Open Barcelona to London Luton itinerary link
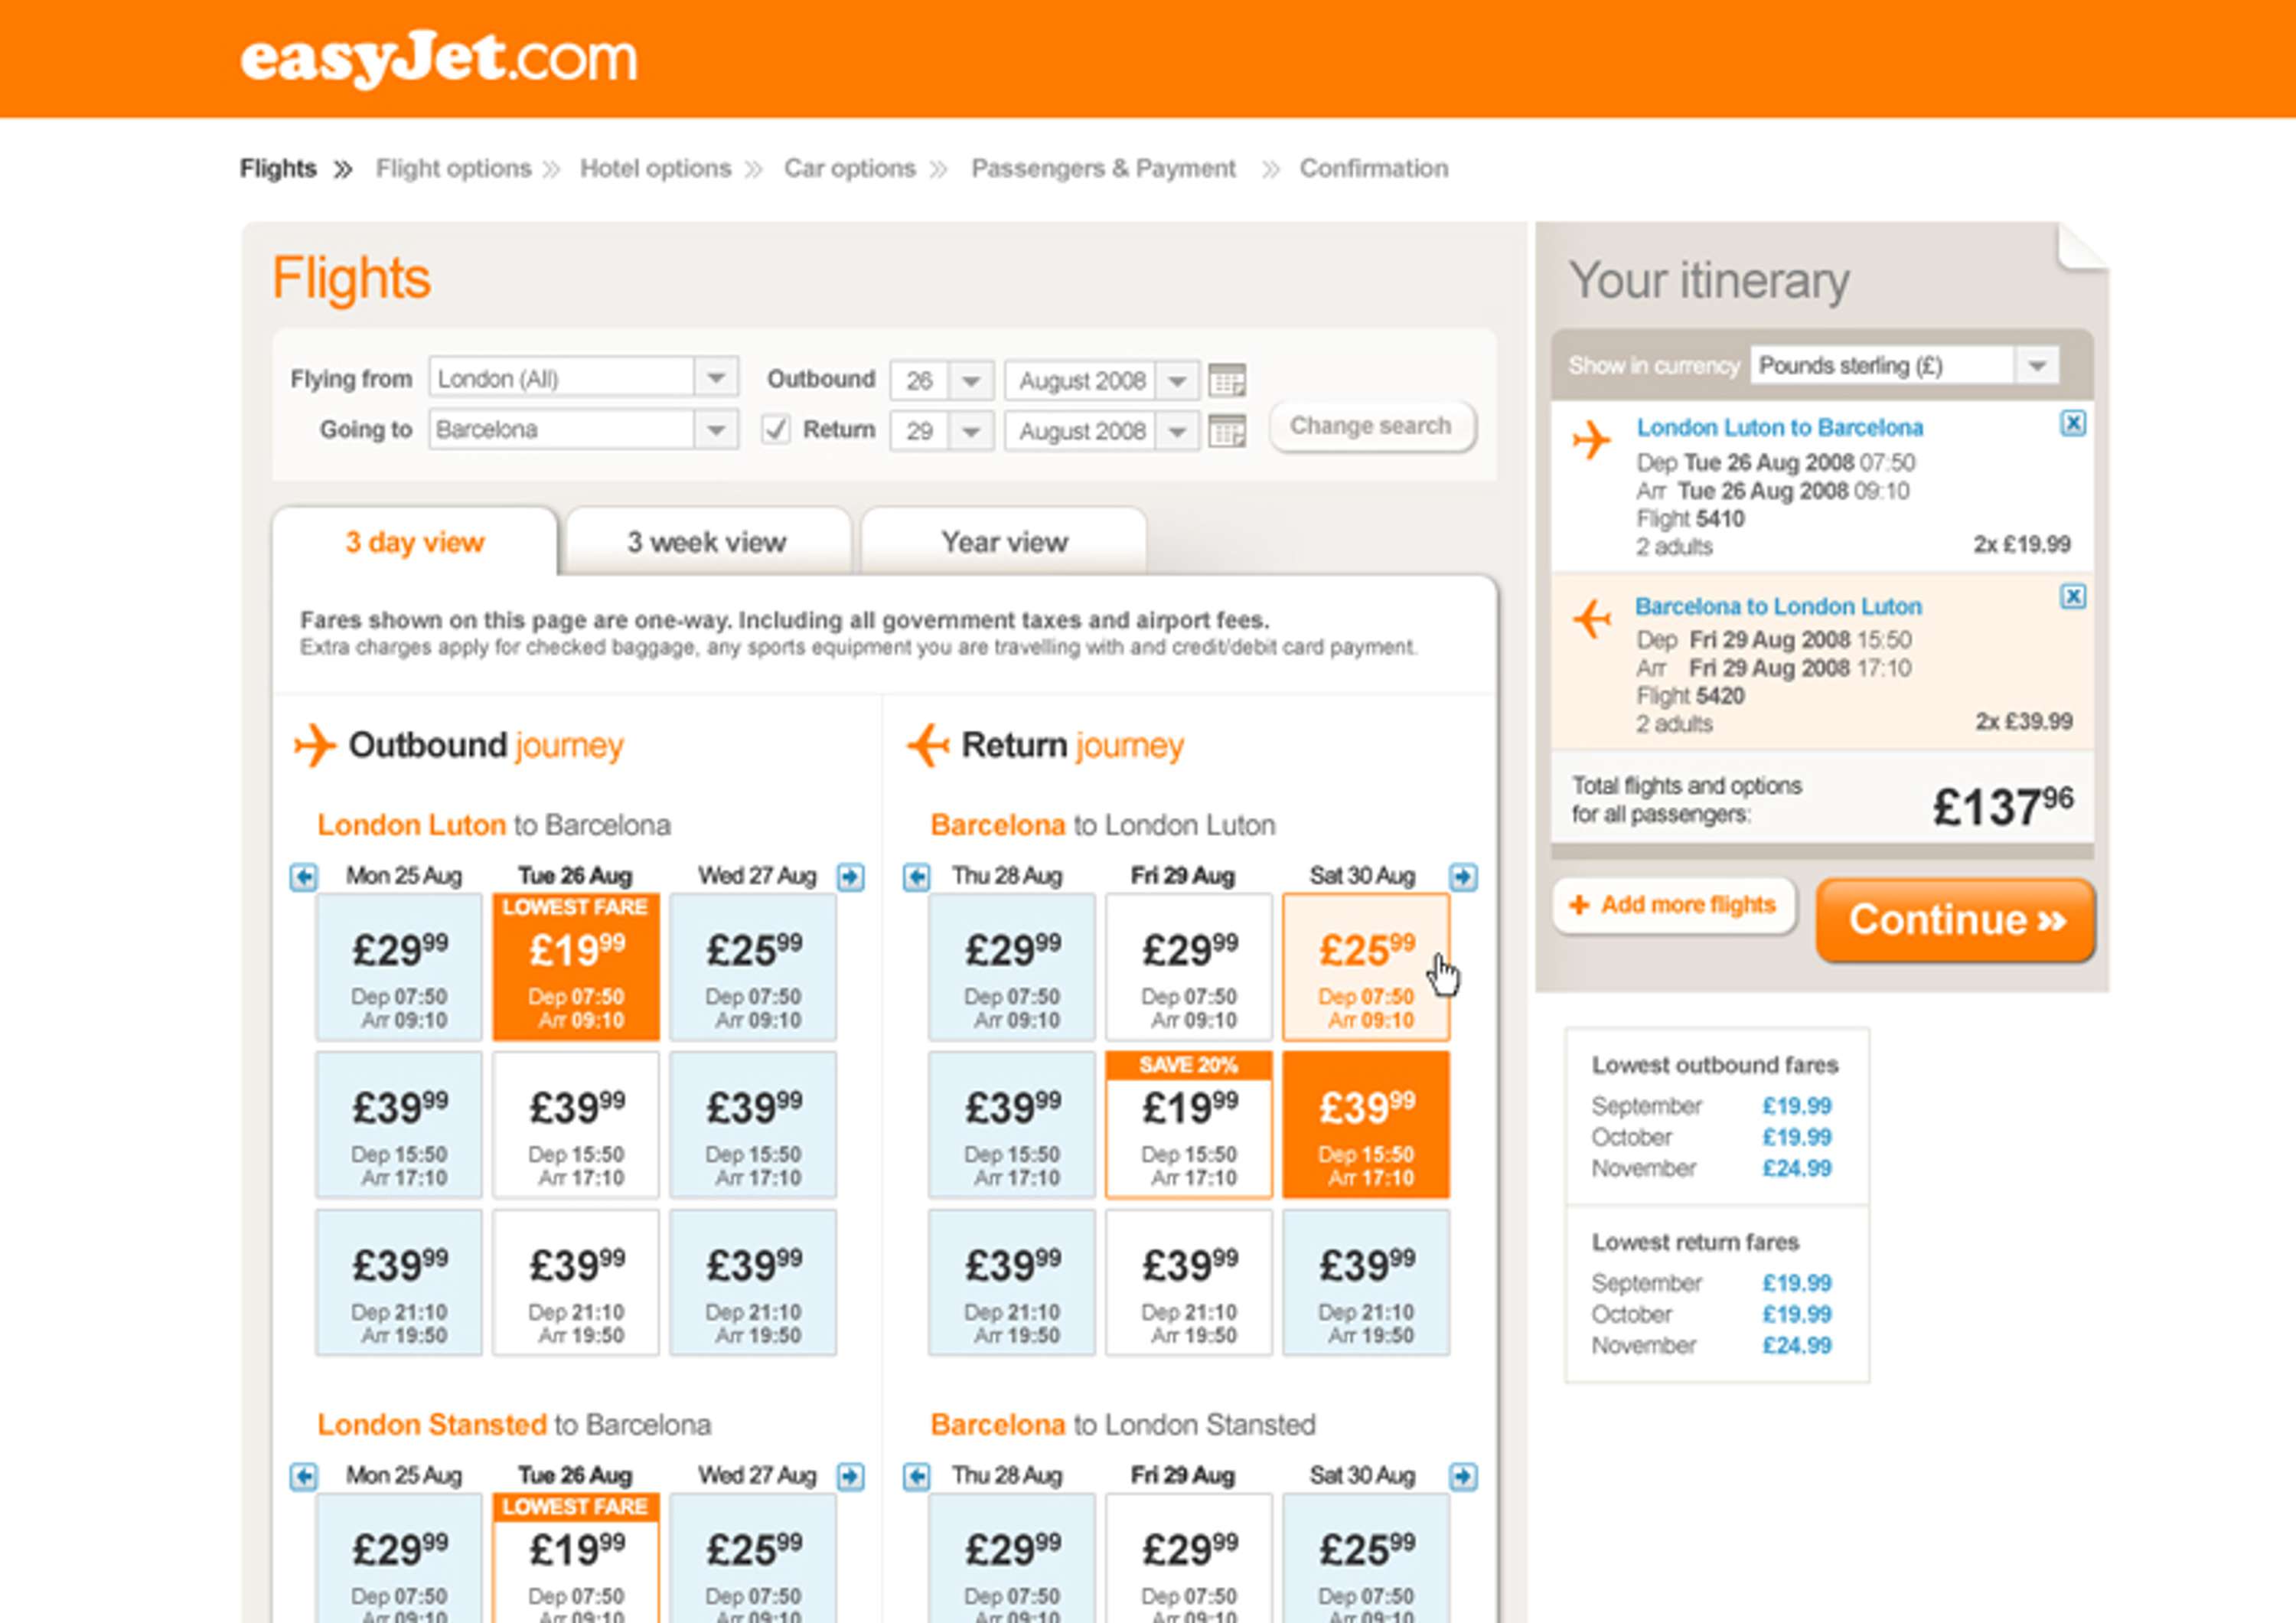The width and height of the screenshot is (2296, 1623). tap(1778, 606)
